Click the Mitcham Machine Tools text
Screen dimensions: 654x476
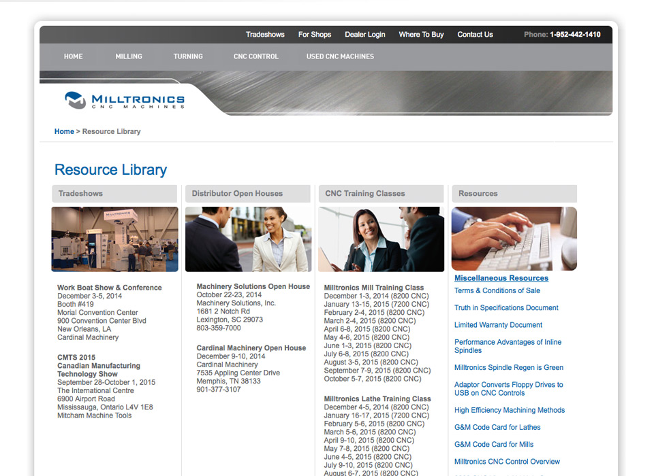[x=94, y=415]
